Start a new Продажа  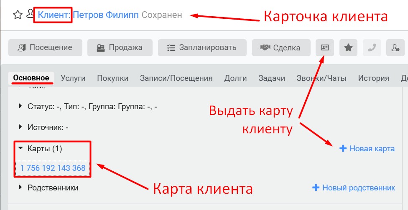coord(120,47)
